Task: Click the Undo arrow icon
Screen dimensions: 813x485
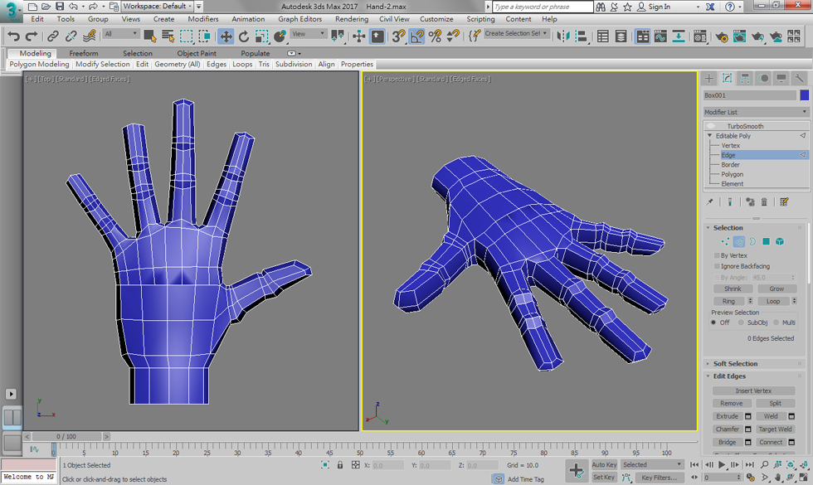Action: 13,36
